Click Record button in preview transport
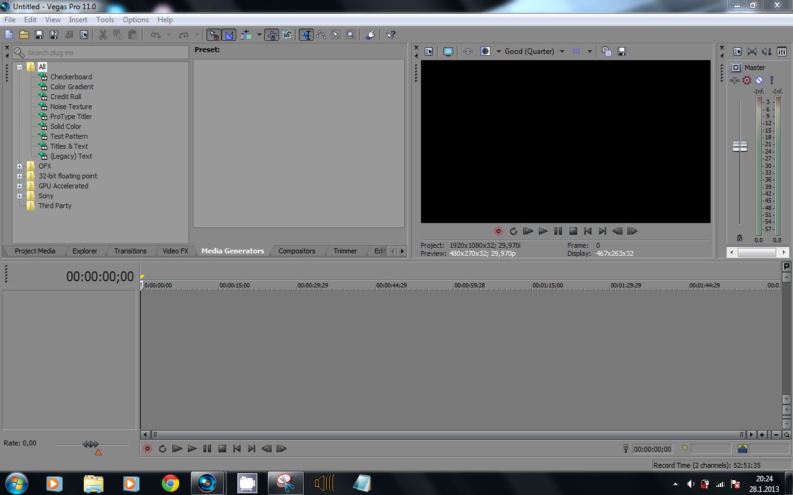The height and width of the screenshot is (495, 793). (498, 231)
